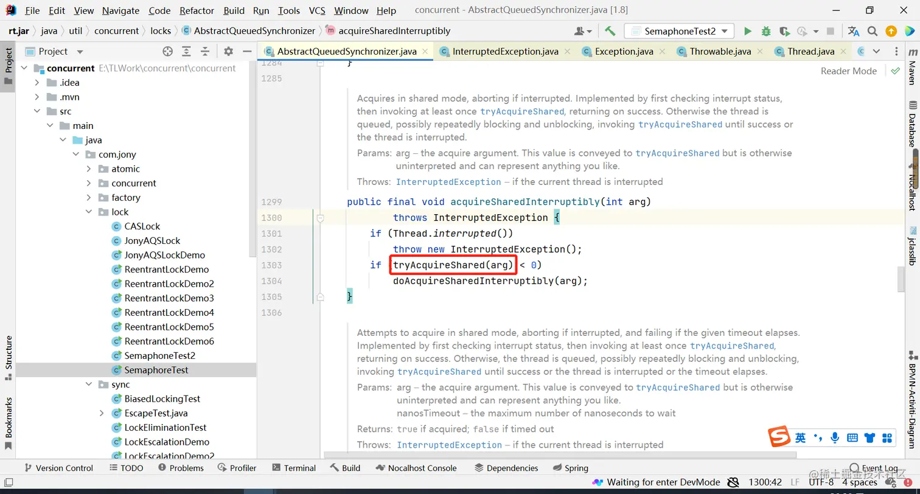Run with coverage using the shield icon

784,31
